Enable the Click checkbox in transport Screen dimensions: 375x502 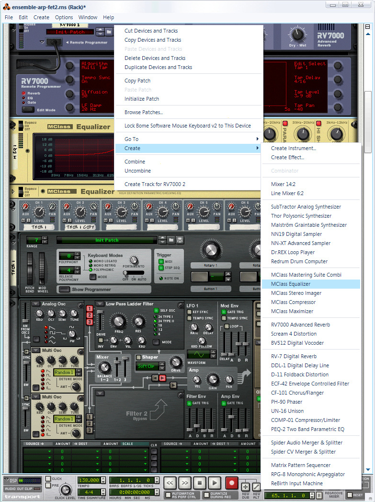point(48,479)
